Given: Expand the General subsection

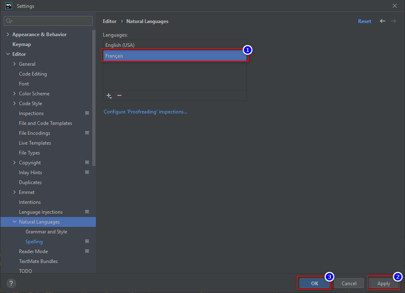Looking at the screenshot, I should [x=14, y=64].
